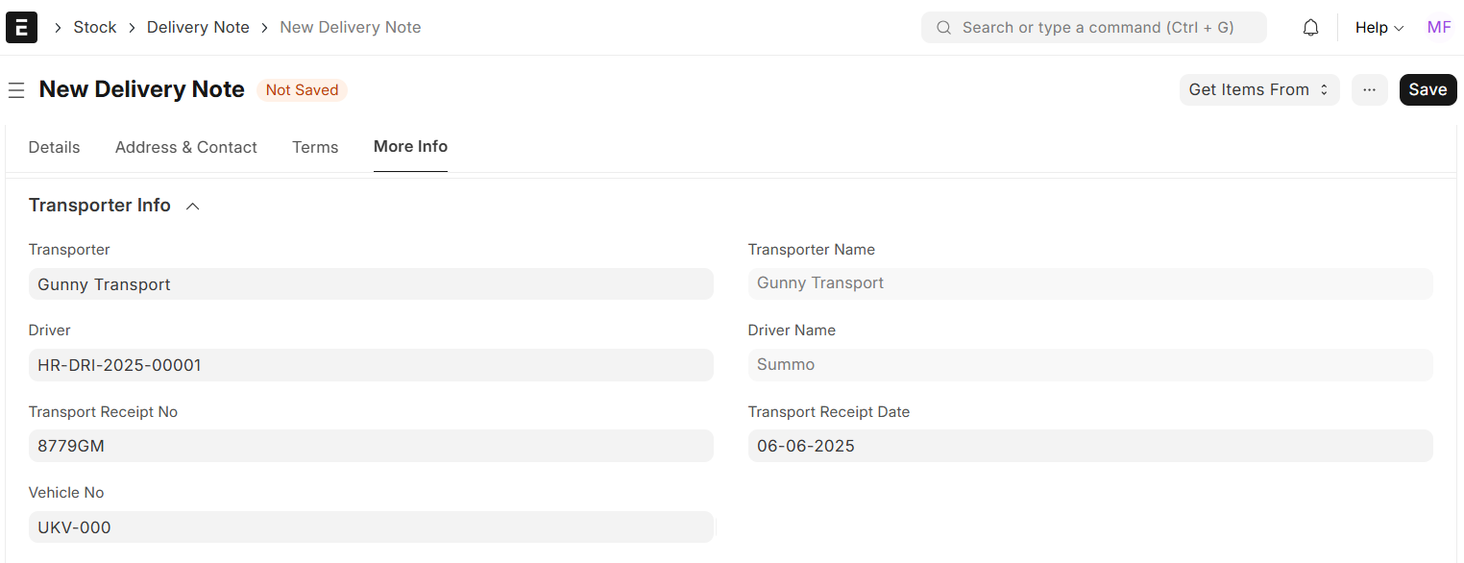Select the Terms tab
Screen dimensions: 1464x563
315,147
